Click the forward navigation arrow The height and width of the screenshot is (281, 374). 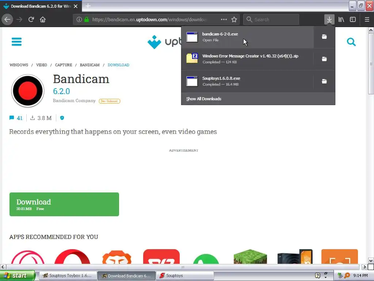click(x=19, y=19)
